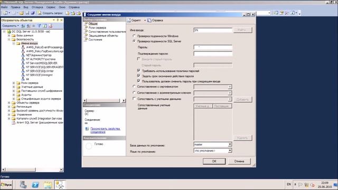Viewport: 338px width, 190px height.
Task: Select Агент SQL Server tree item
Action: [x=40, y=122]
